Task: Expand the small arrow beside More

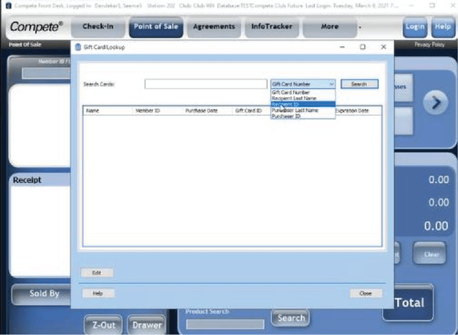Action: click(x=360, y=27)
